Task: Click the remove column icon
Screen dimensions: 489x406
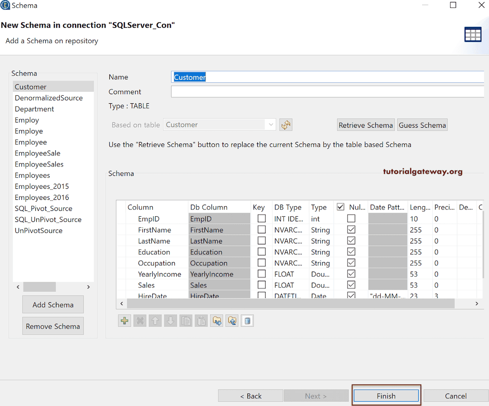Action: pyautogui.click(x=139, y=320)
